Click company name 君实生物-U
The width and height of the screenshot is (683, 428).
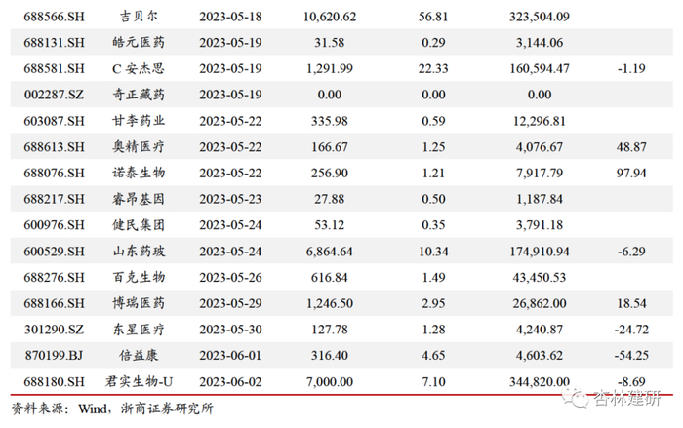click(x=139, y=382)
